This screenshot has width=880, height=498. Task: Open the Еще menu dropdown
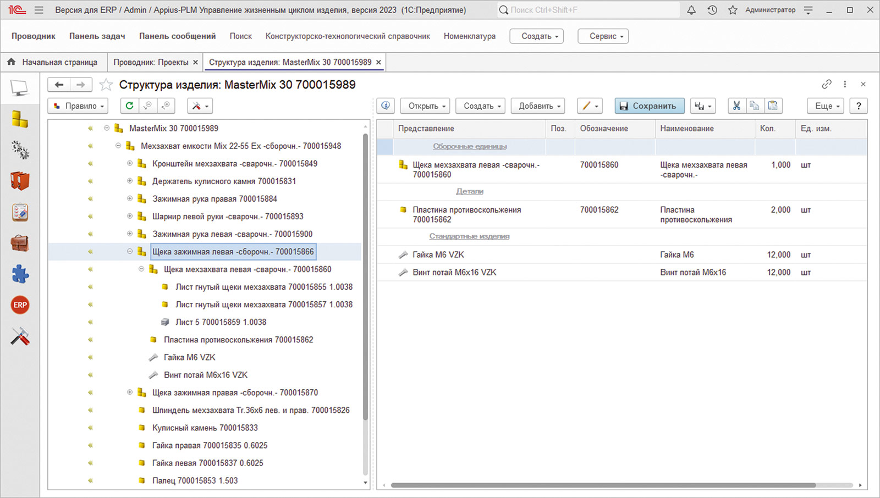826,106
